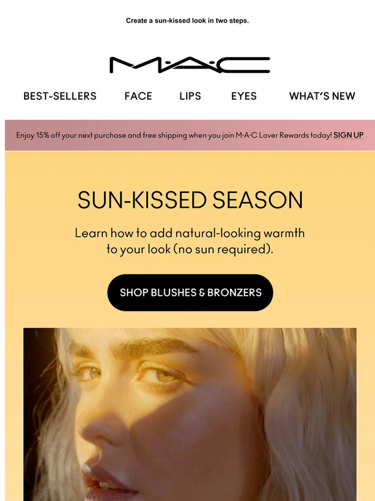375x501 pixels.
Task: Click the 'Create a sun-kissed look' preheader text
Action: click(187, 21)
